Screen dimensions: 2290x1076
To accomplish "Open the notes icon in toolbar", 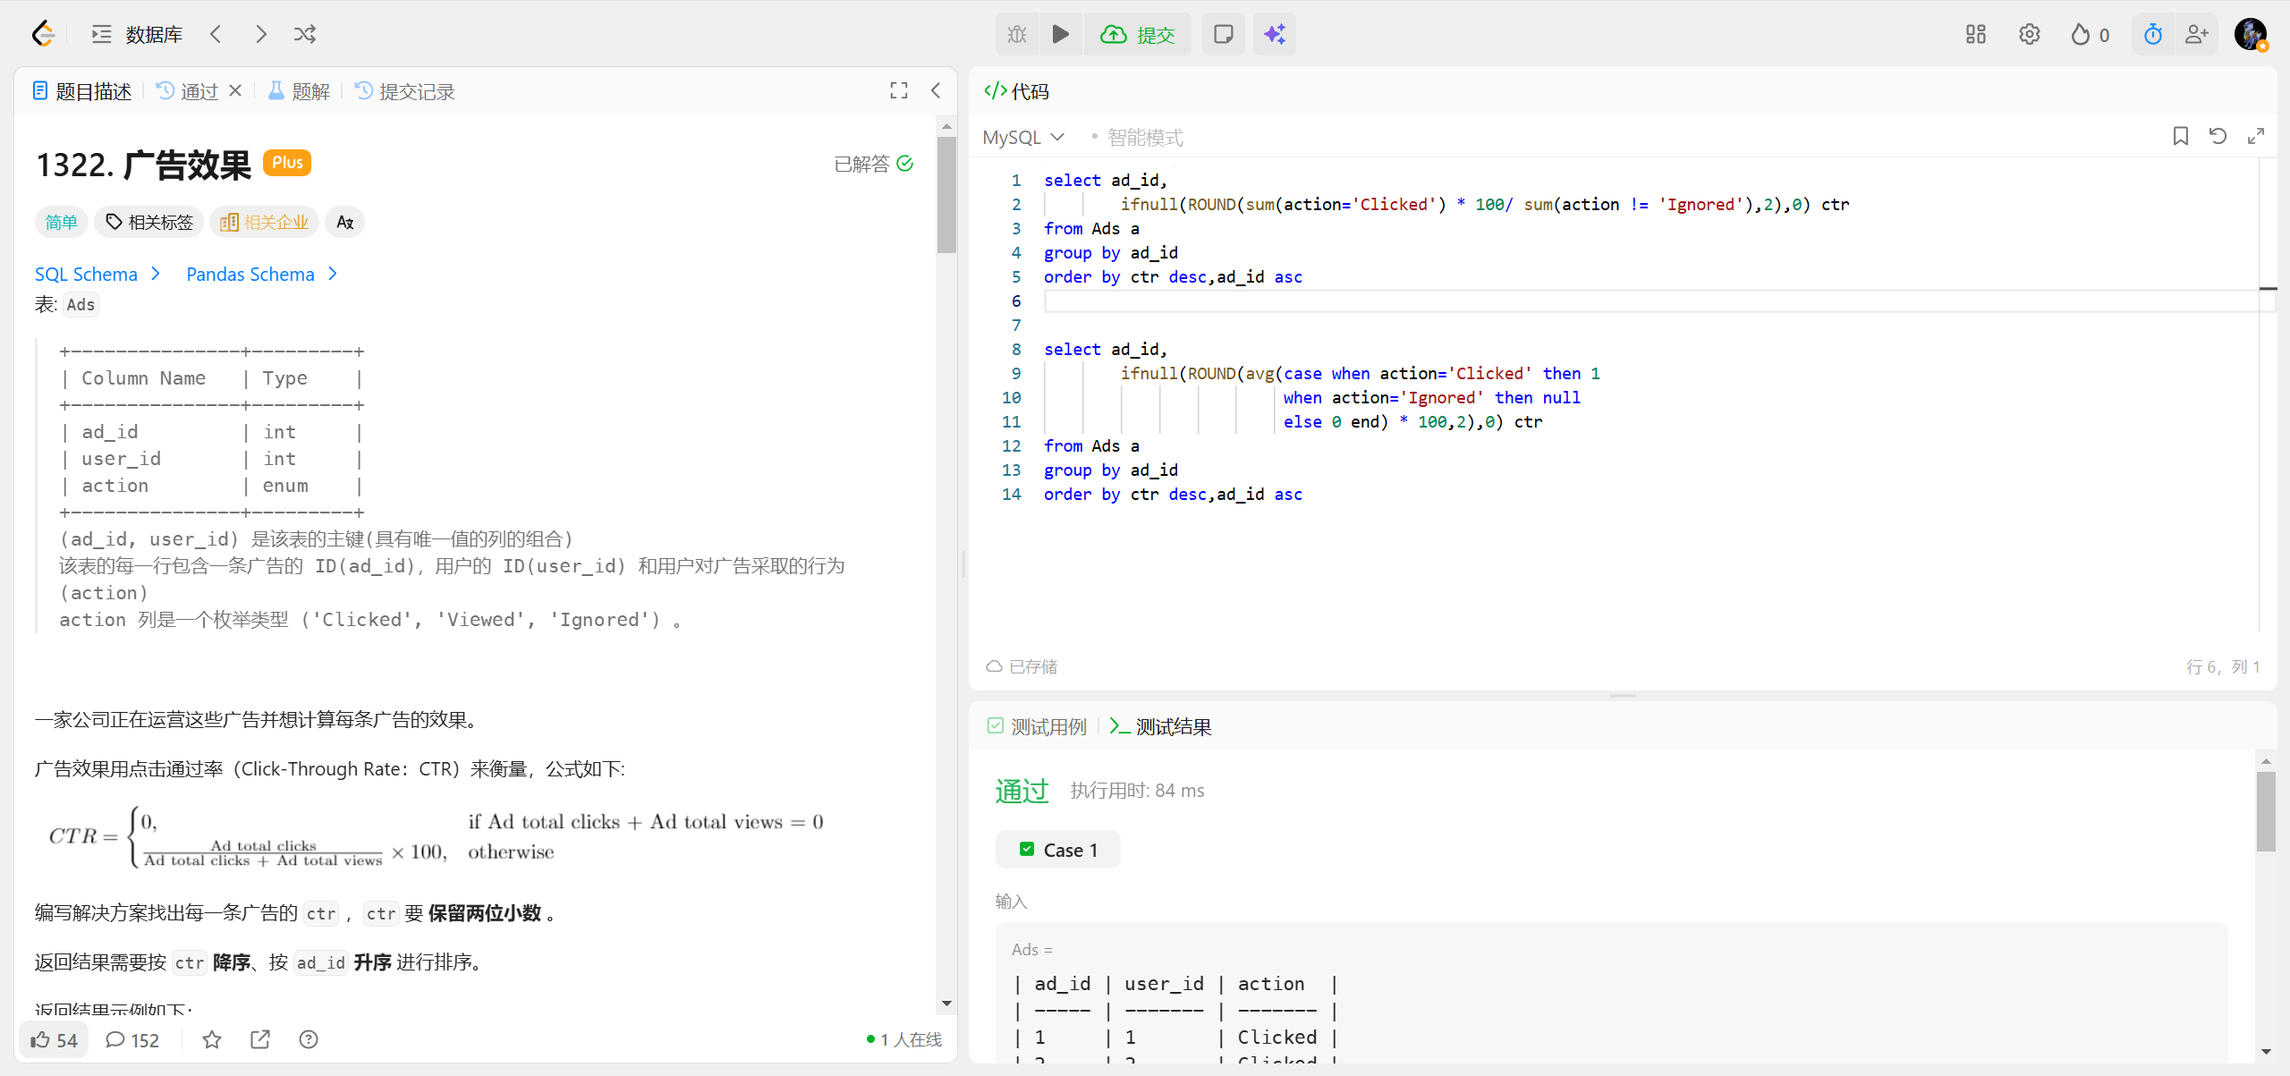I will pyautogui.click(x=1223, y=34).
